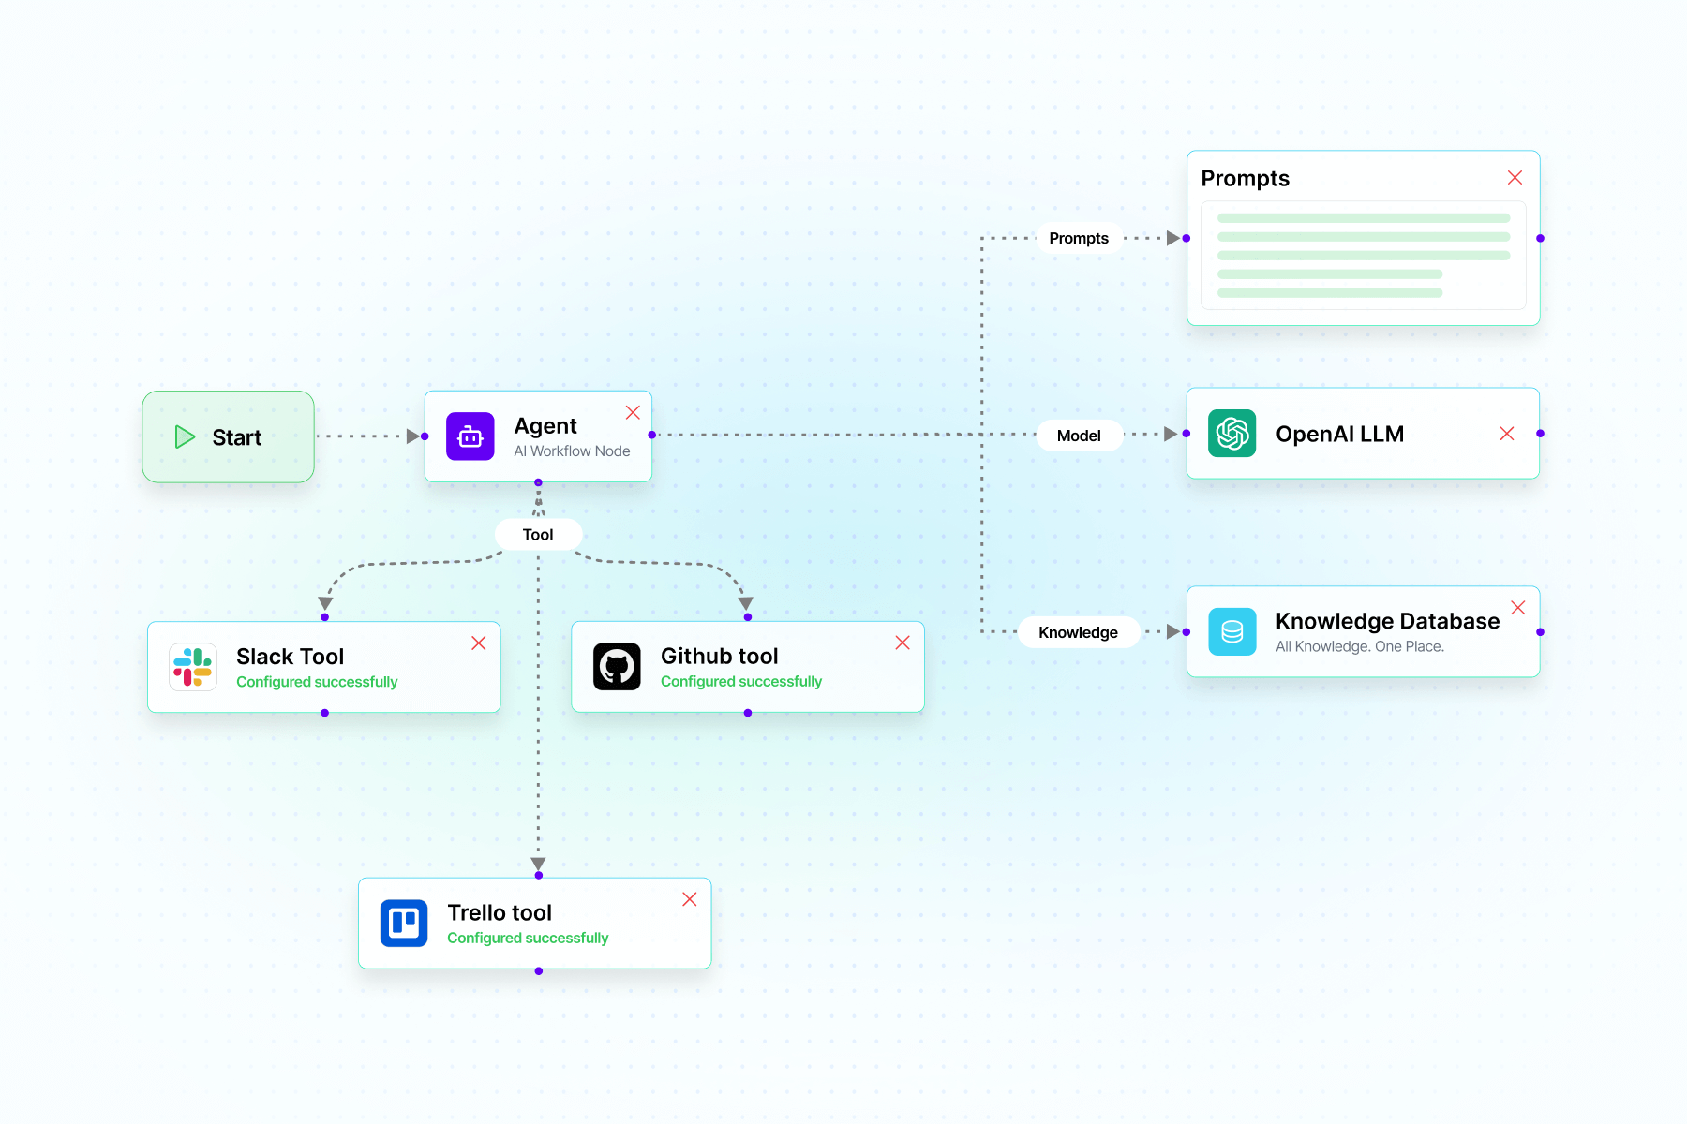Click the green play icon on Start
This screenshot has width=1687, height=1124.
185,437
